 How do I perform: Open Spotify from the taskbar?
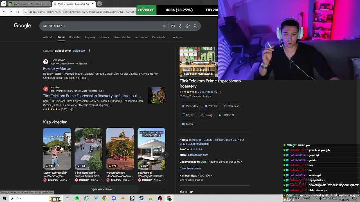77,198
